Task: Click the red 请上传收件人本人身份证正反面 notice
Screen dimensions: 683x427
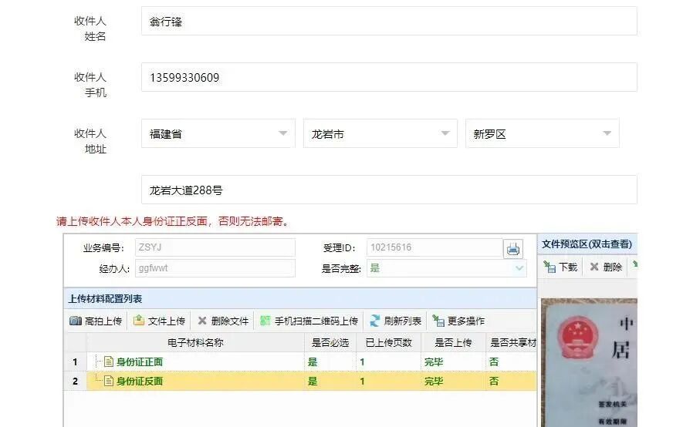Action: (x=173, y=221)
